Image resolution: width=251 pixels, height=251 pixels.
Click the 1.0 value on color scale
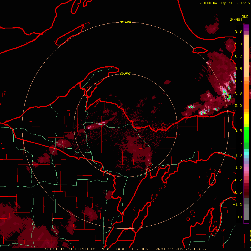click(238, 168)
